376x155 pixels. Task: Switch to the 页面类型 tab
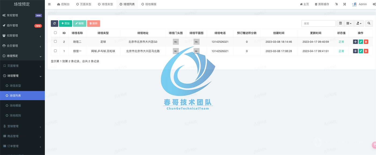pos(84,4)
